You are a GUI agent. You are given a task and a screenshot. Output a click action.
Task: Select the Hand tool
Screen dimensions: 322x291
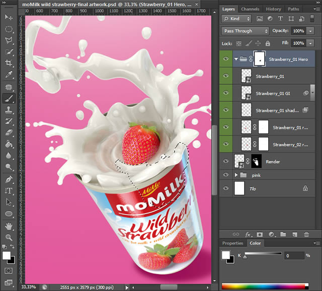tap(9, 226)
